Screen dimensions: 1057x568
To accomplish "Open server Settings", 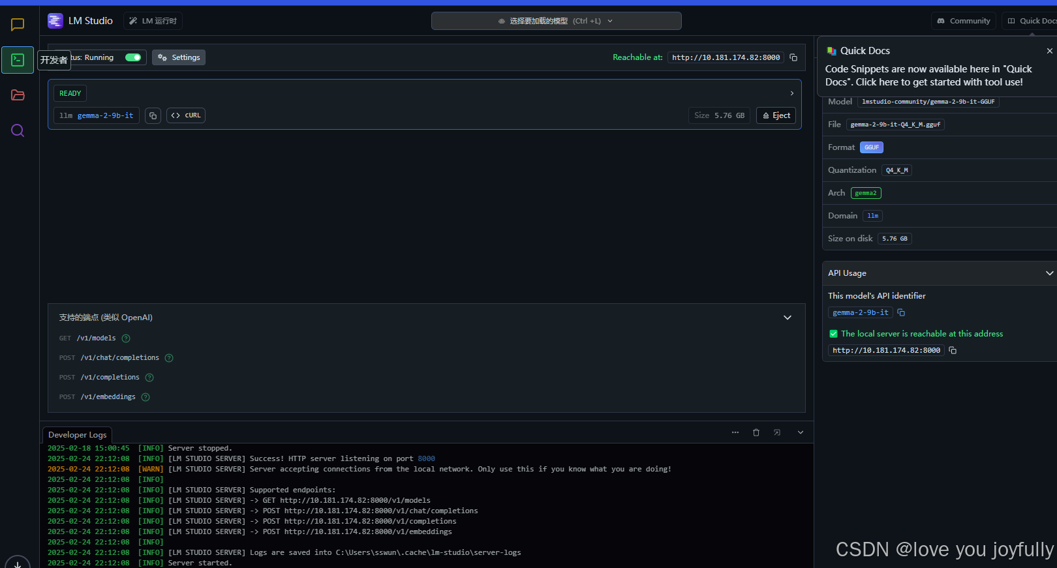I will coord(179,57).
